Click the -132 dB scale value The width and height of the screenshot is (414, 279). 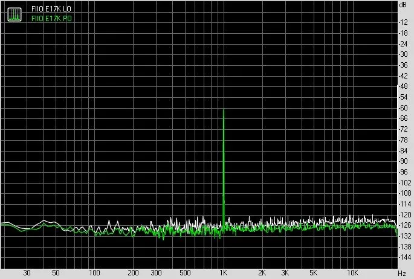pyautogui.click(x=404, y=236)
